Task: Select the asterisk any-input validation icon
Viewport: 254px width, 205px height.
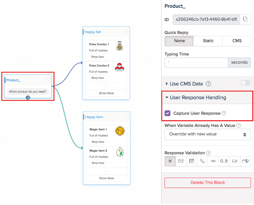Action: 170,161
